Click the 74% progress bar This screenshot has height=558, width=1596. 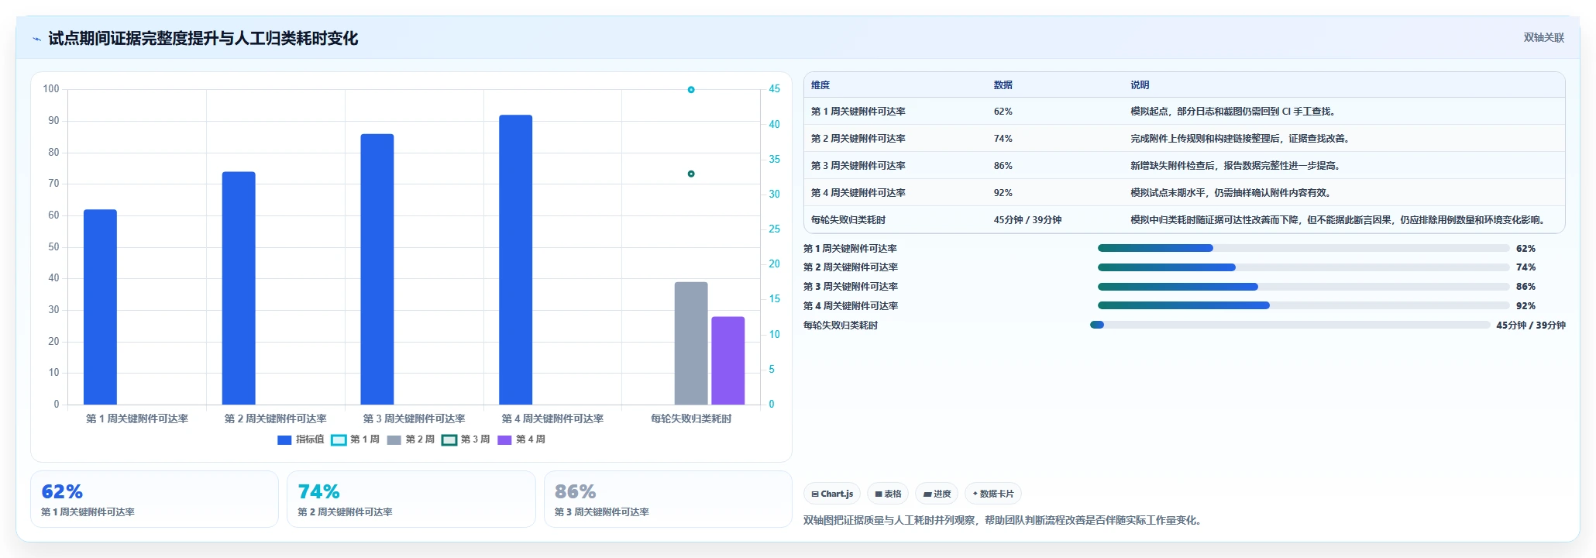click(x=1304, y=267)
